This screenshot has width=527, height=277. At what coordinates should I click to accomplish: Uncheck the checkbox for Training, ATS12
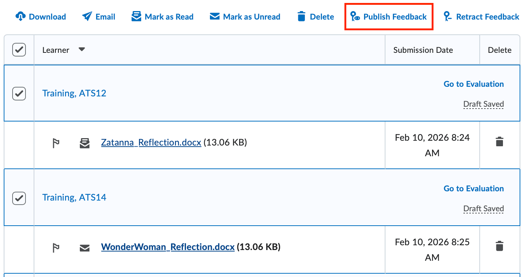[x=19, y=93]
